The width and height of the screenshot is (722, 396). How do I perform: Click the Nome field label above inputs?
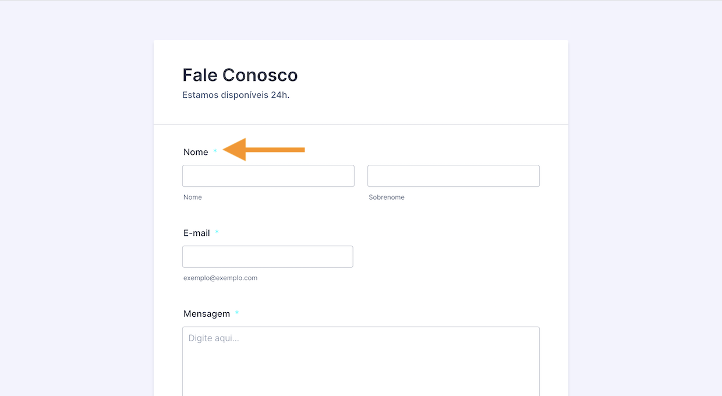click(x=196, y=152)
